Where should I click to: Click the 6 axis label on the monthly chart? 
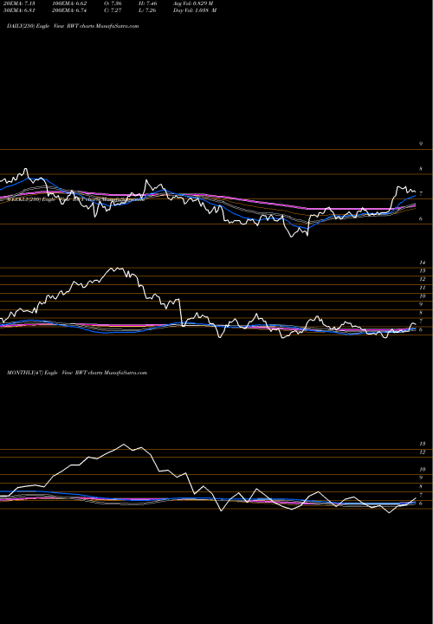coord(421,504)
